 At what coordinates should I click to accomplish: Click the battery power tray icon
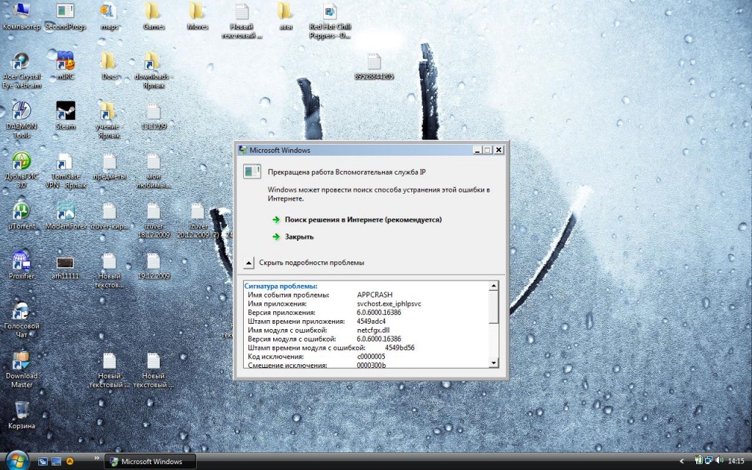[x=698, y=461]
